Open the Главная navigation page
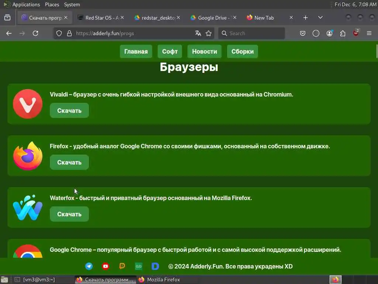Viewport: 378px width, 284px height. [x=136, y=51]
